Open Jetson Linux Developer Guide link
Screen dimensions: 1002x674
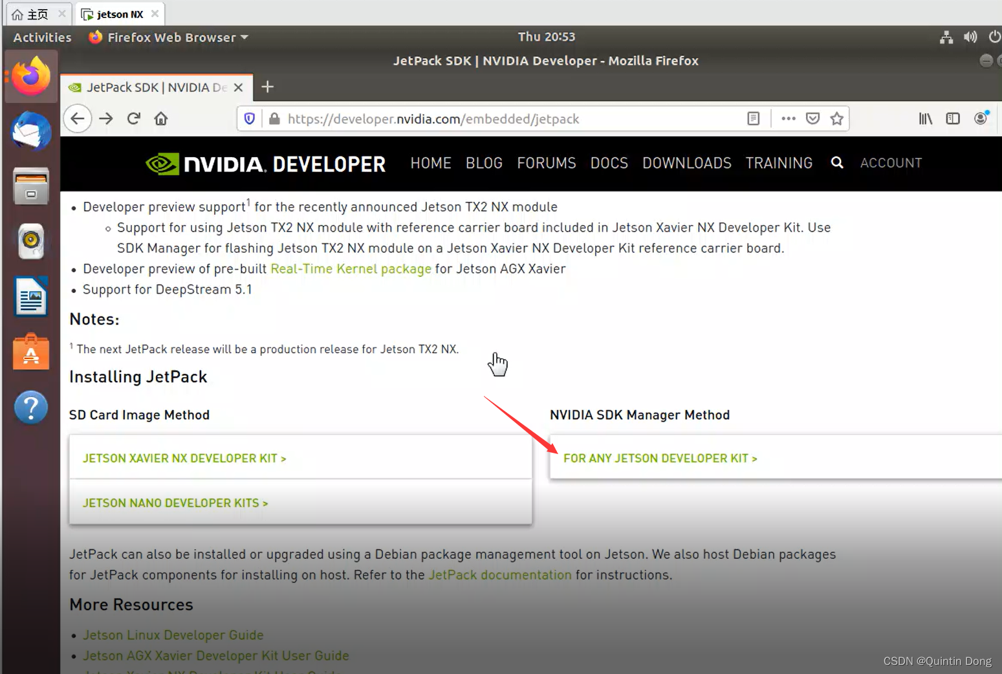click(x=173, y=635)
